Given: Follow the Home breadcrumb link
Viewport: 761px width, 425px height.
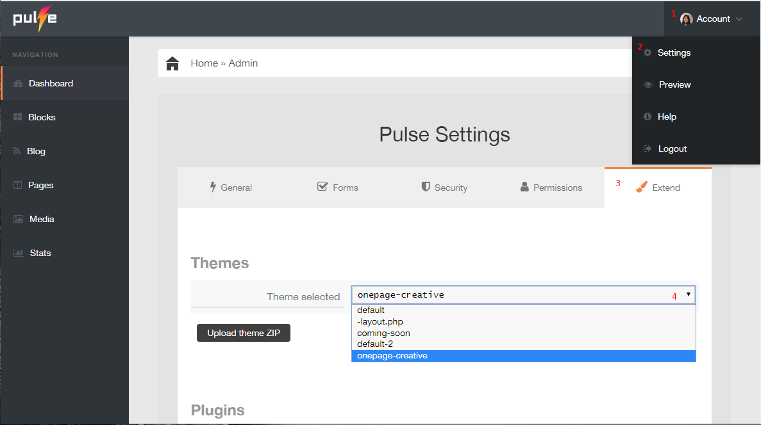Looking at the screenshot, I should click(x=205, y=63).
